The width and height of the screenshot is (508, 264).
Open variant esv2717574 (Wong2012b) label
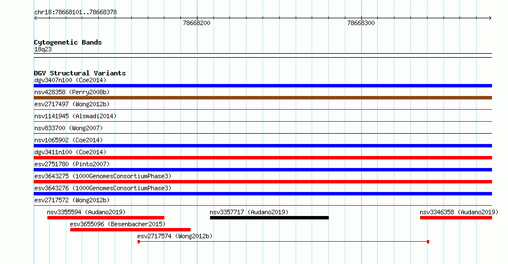(x=175, y=236)
